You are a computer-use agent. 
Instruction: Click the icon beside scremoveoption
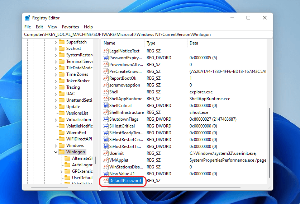pyautogui.click(x=106, y=85)
